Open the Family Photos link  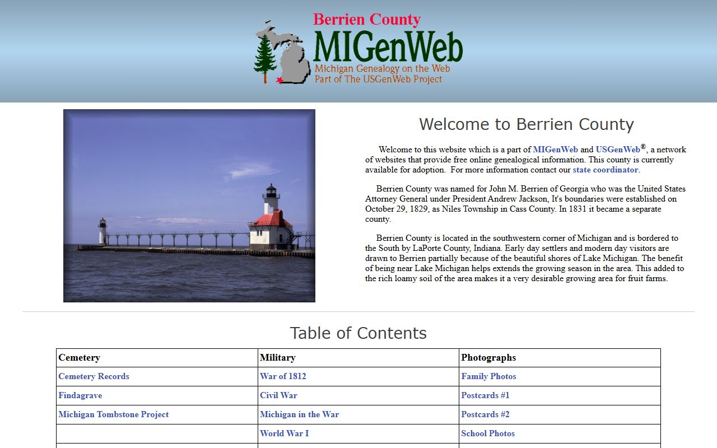click(x=488, y=376)
